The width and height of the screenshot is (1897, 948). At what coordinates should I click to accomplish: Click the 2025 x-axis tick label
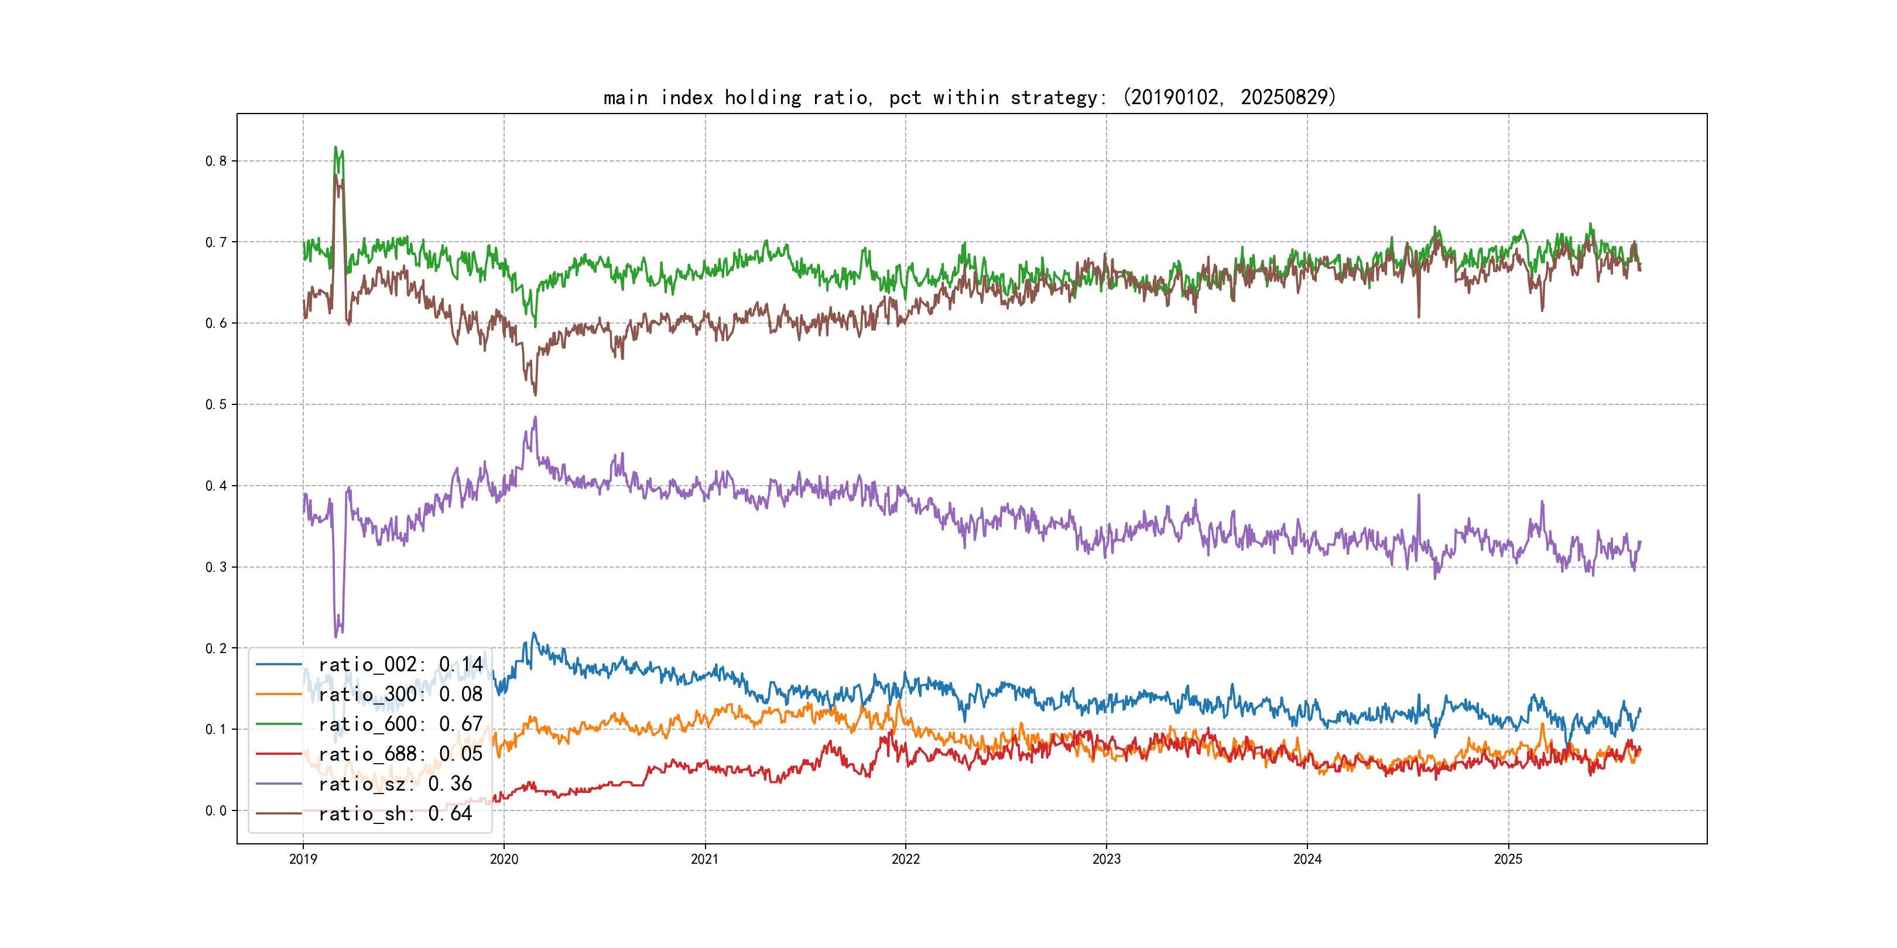coord(1508,859)
